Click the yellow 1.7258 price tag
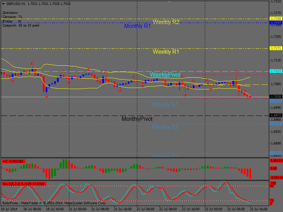 click(276, 18)
